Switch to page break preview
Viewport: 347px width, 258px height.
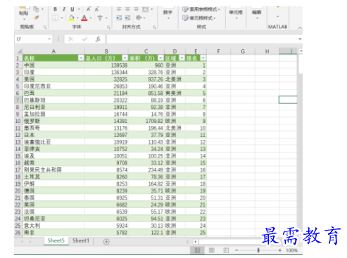tap(226, 250)
